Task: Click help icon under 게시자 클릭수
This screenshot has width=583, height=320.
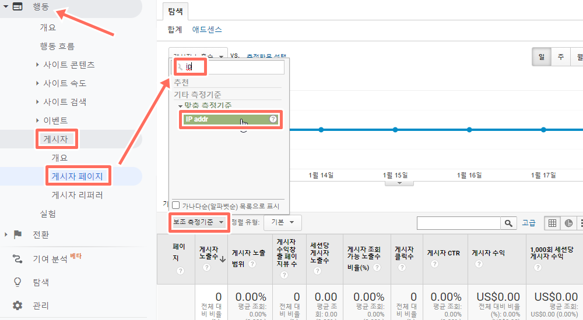Action: click(402, 267)
